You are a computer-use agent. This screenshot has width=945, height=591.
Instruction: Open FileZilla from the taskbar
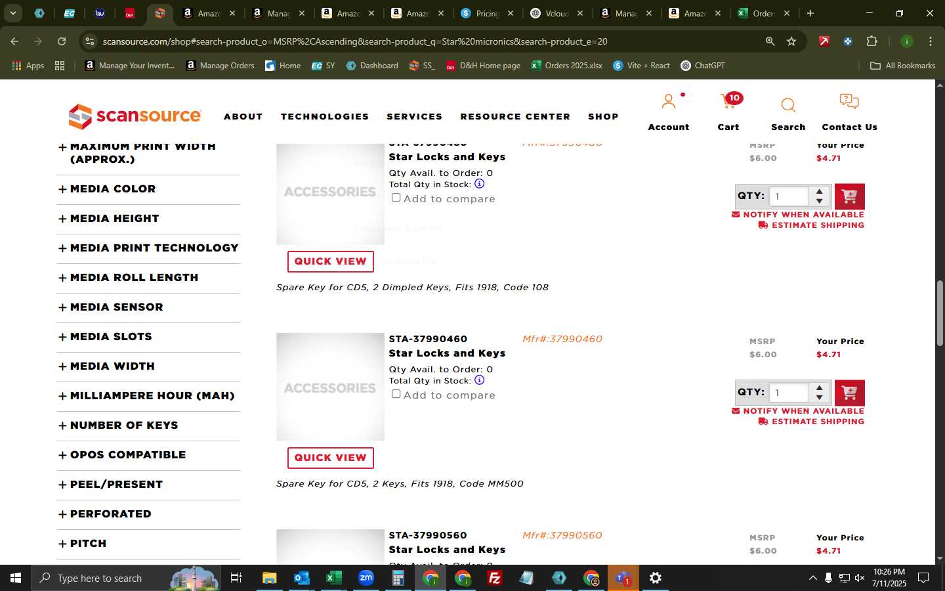[495, 578]
